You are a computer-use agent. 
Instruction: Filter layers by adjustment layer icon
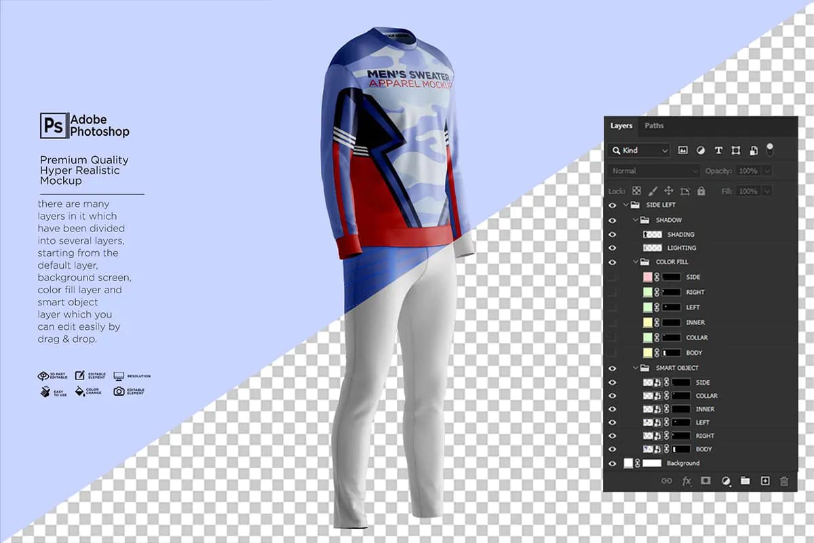(x=701, y=150)
